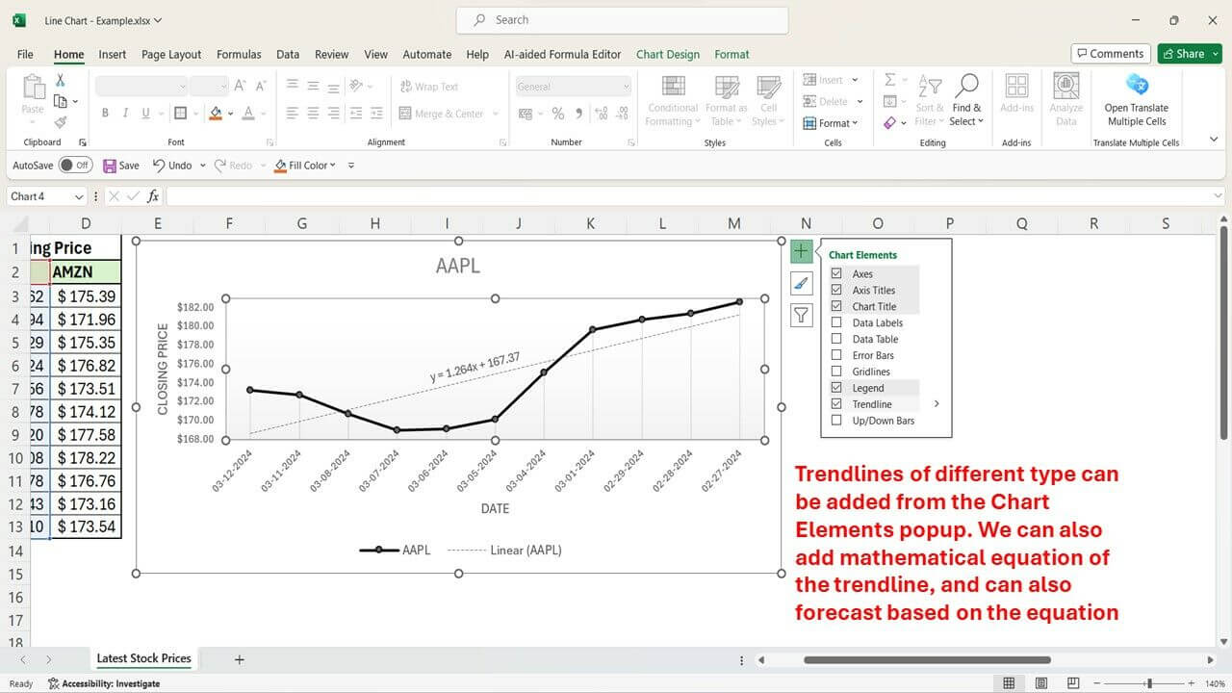
Task: Select the Latest Stock Prices sheet tab
Action: point(143,658)
